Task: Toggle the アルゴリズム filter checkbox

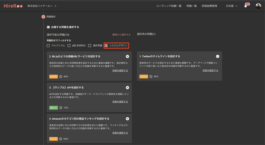Action: pos(48,45)
